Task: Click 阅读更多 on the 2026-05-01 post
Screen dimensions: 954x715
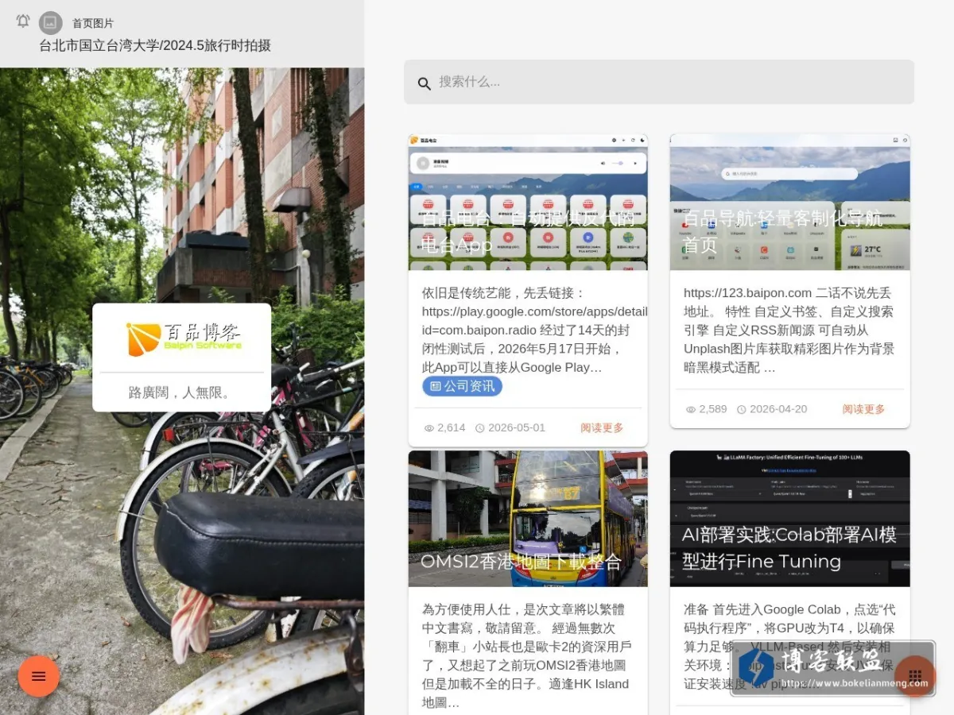Action: coord(602,428)
